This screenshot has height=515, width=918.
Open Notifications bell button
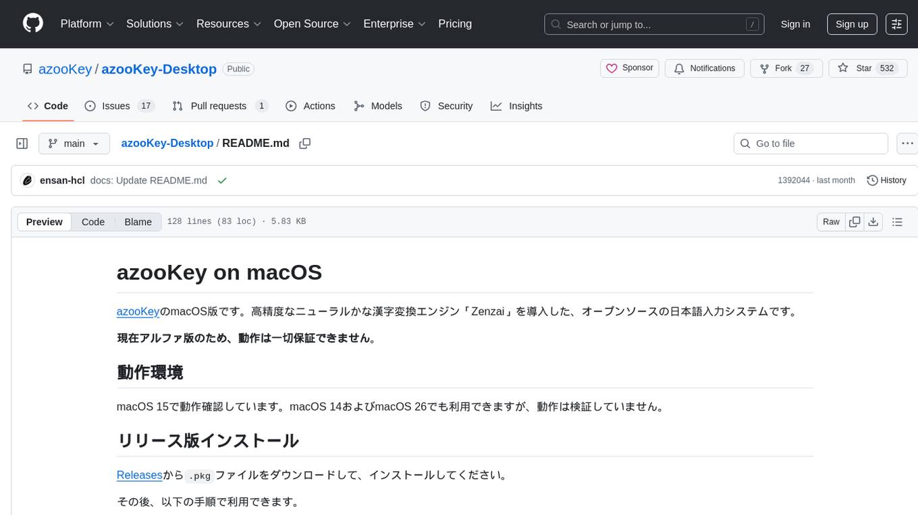(705, 68)
